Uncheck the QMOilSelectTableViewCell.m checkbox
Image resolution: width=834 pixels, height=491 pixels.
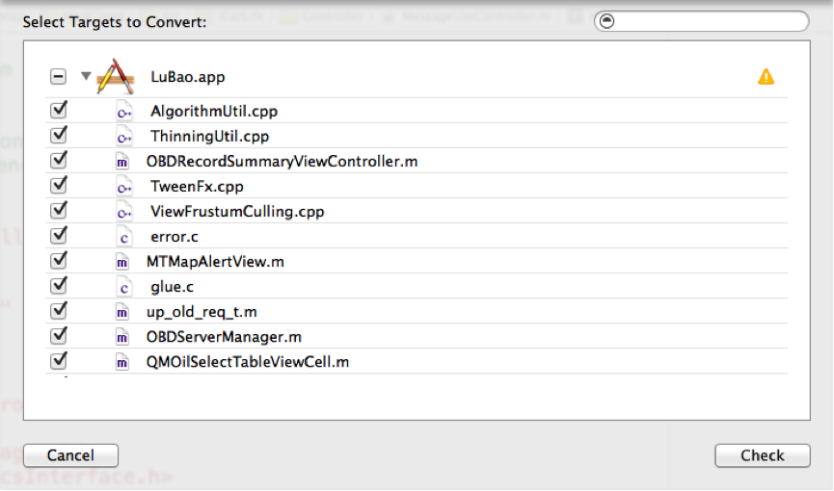click(59, 361)
